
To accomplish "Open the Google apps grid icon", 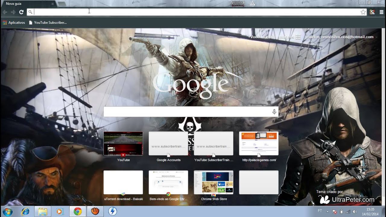I will coord(298,37).
